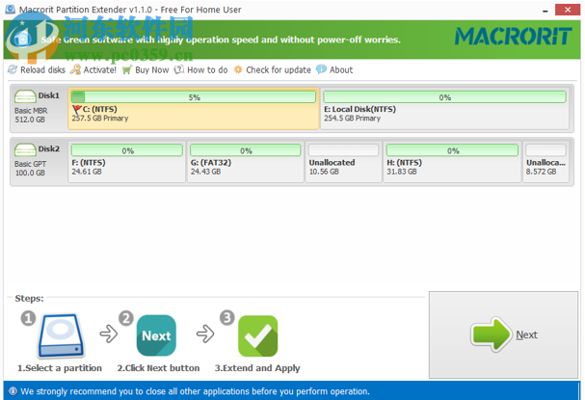The image size is (585, 400).
Task: Select the 8.572 GB Unallocated space
Action: click(545, 162)
